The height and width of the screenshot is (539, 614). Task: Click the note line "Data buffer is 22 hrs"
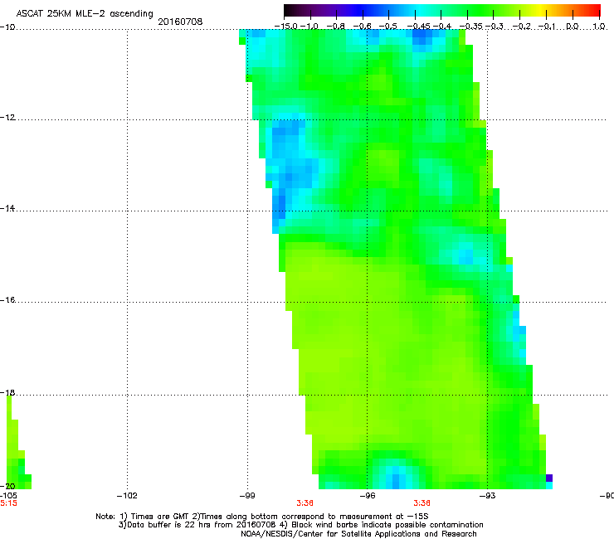300,525
